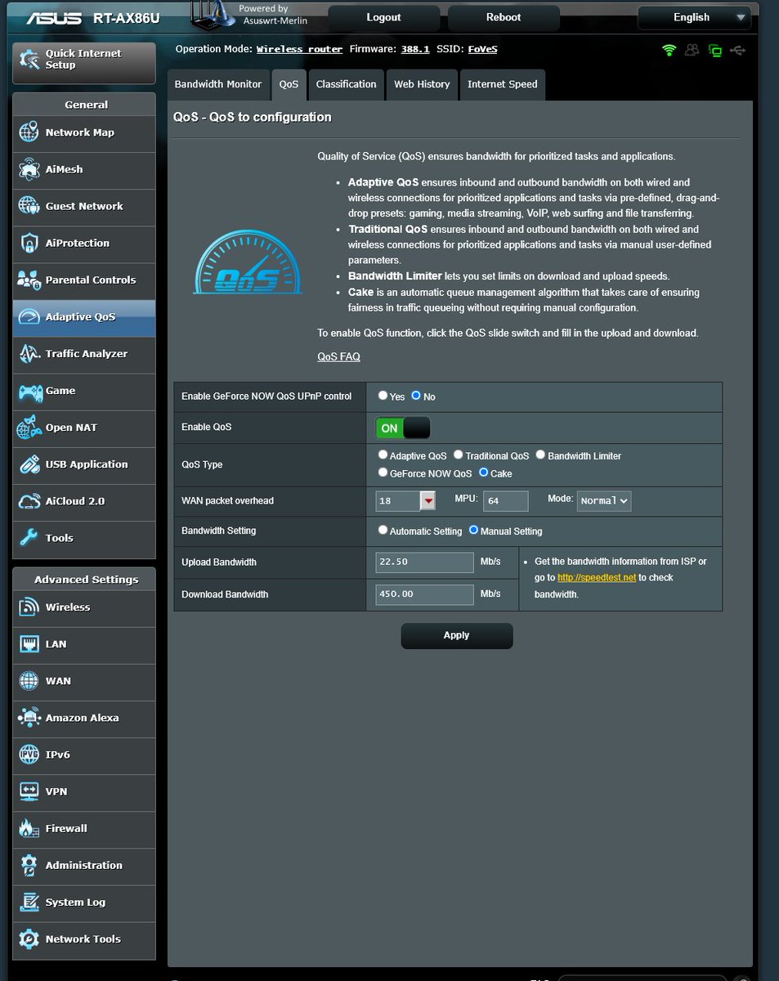This screenshot has height=981, width=779.
Task: Open the speedtest.net link
Action: tap(597, 577)
